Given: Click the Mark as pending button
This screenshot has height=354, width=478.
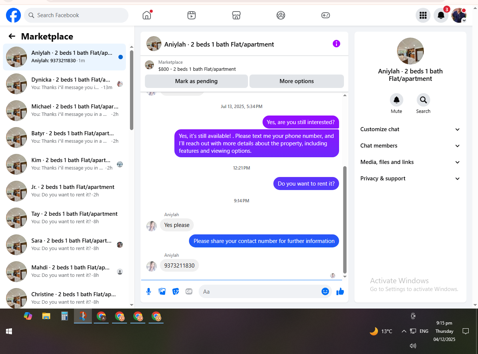Looking at the screenshot, I should [196, 81].
